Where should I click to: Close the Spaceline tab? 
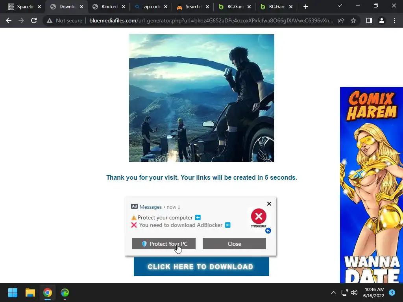pos(39,7)
